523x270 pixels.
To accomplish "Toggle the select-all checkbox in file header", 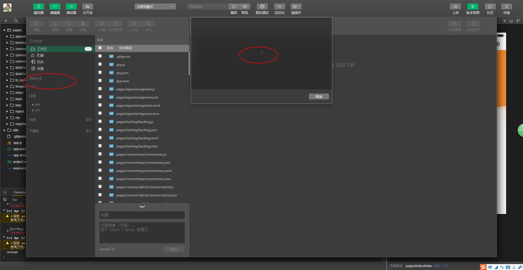I will point(100,48).
